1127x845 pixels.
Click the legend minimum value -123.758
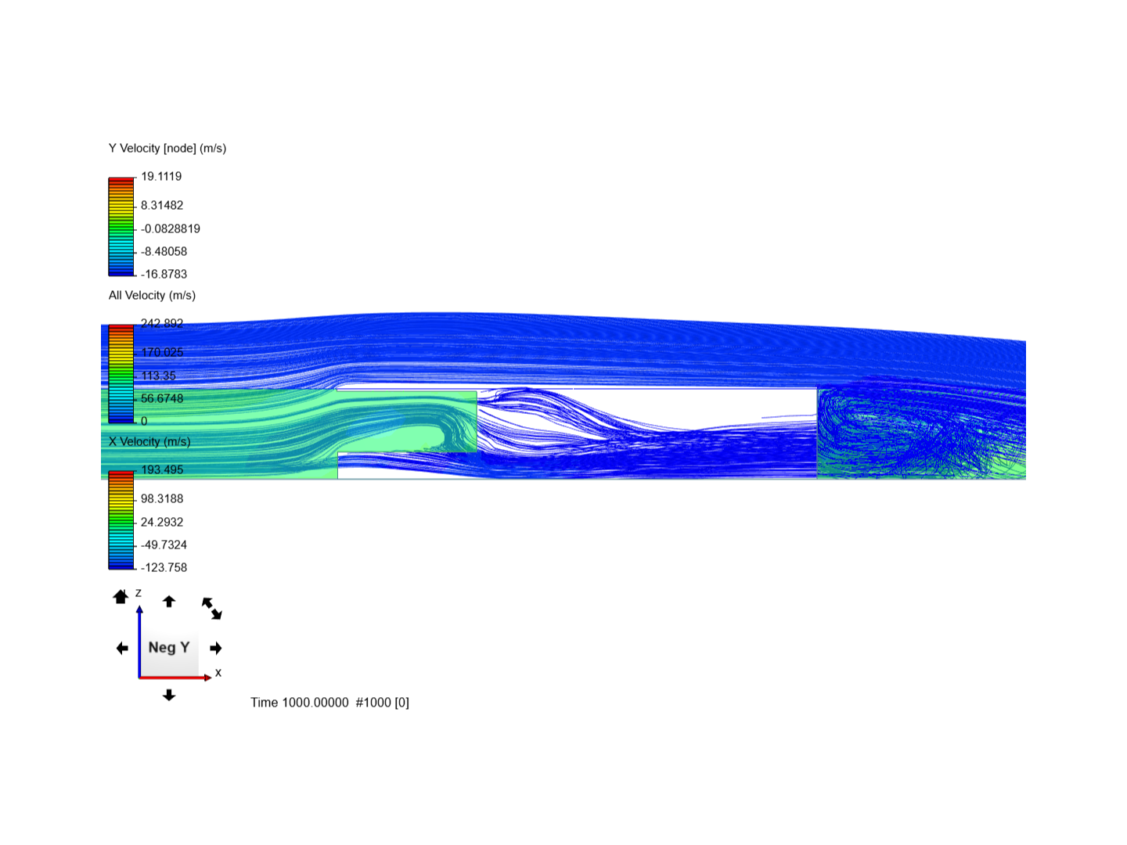tap(164, 567)
